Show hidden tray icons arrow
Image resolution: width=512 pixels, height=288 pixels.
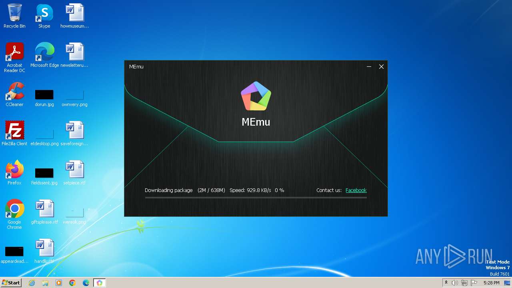coord(446,283)
